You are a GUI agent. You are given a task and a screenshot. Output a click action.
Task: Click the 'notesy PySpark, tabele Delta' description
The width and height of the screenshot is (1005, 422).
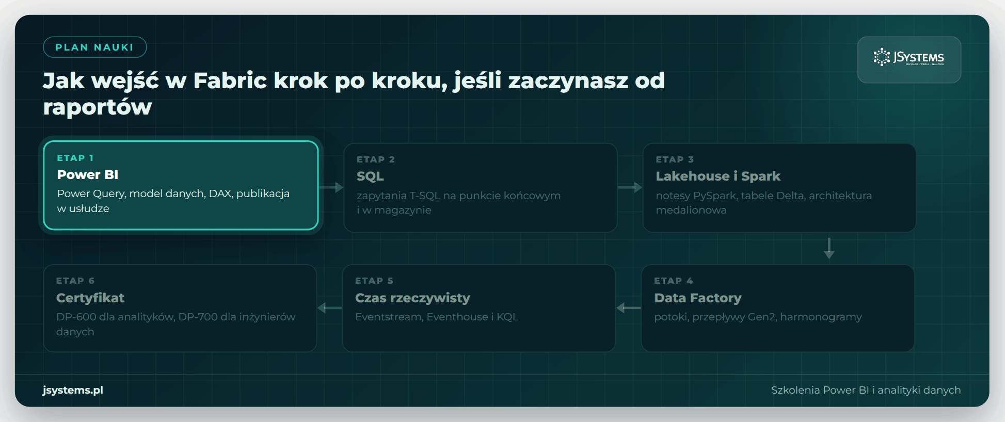pos(764,203)
